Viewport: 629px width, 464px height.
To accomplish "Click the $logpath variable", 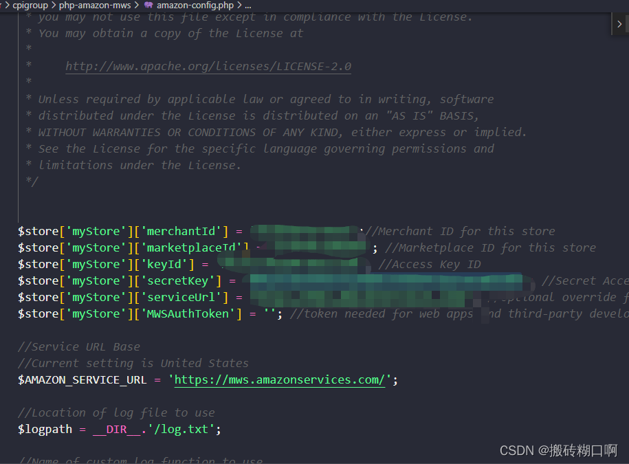I will click(45, 429).
